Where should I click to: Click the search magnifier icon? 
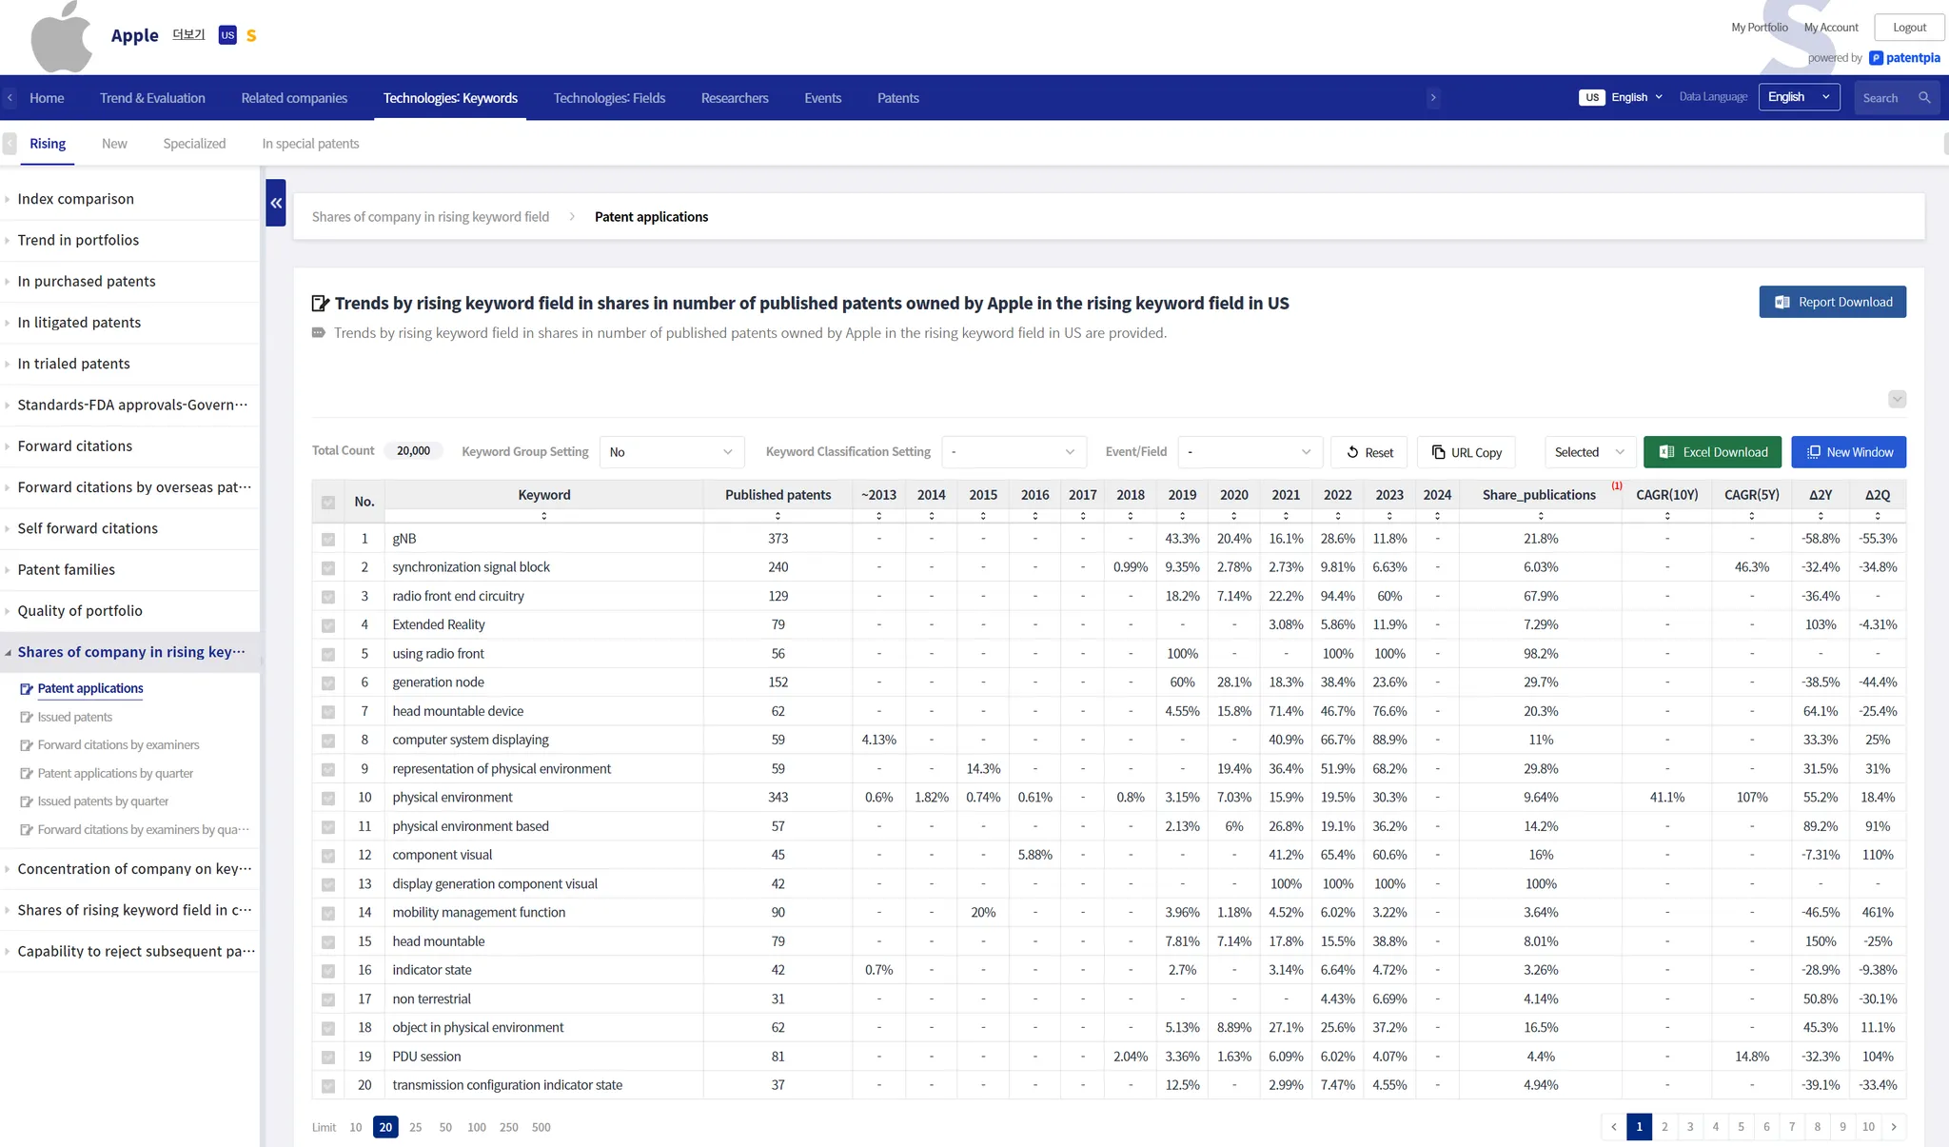1924,98
